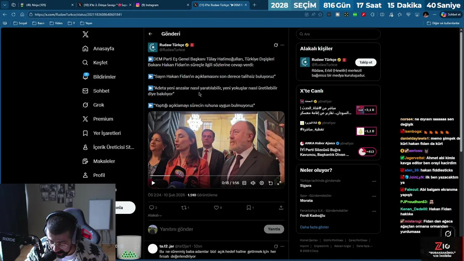Screen dimensions: 464x261
Task: Click Grok icon on ta.12 .jar reply
Action: 276,246
